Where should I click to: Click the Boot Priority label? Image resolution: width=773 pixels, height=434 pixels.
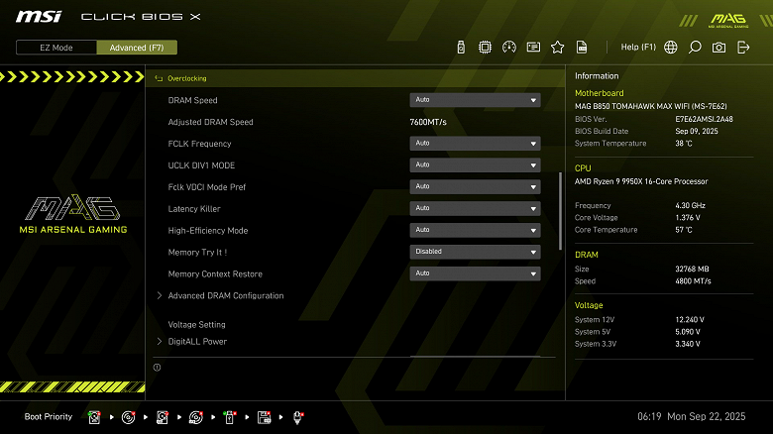point(49,417)
